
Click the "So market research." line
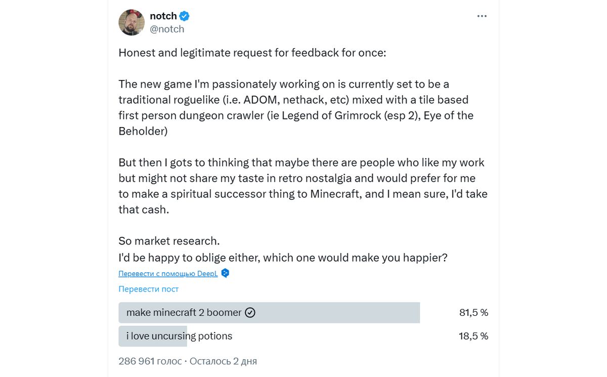tap(169, 241)
